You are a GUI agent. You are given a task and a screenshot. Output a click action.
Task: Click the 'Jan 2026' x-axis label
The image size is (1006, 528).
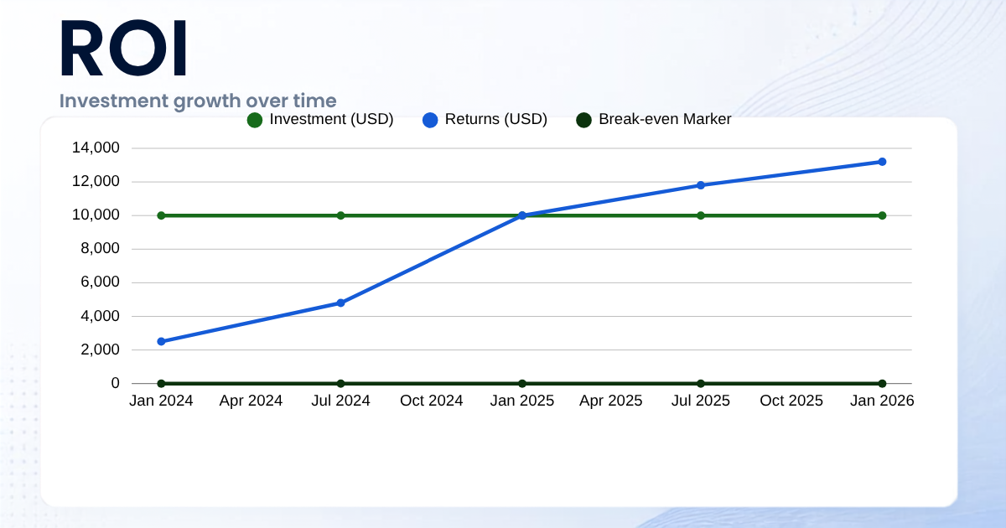click(x=882, y=401)
